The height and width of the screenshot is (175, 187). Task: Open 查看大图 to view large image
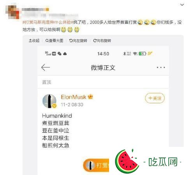(54, 41)
